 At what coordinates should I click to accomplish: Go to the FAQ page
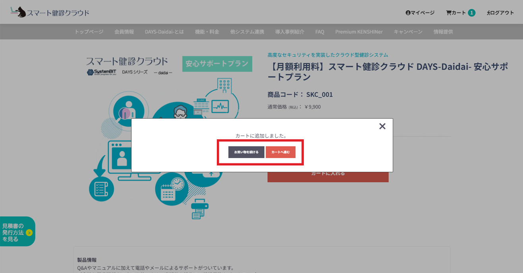click(320, 32)
